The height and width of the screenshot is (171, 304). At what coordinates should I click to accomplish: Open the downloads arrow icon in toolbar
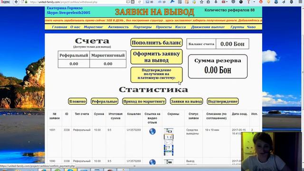coord(216,2)
